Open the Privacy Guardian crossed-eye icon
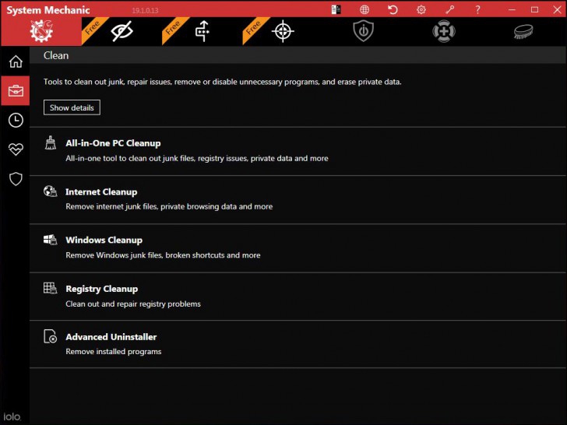The height and width of the screenshot is (425, 567). 121,31
